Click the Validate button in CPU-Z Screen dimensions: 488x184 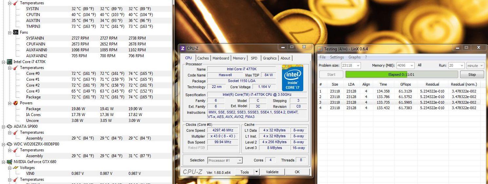tap(272, 172)
